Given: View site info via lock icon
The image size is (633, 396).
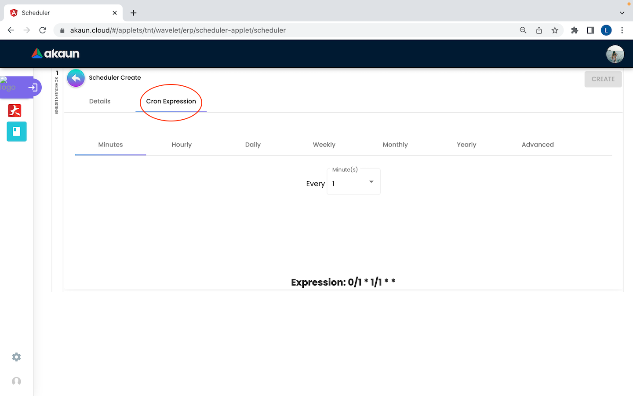Looking at the screenshot, I should [62, 30].
